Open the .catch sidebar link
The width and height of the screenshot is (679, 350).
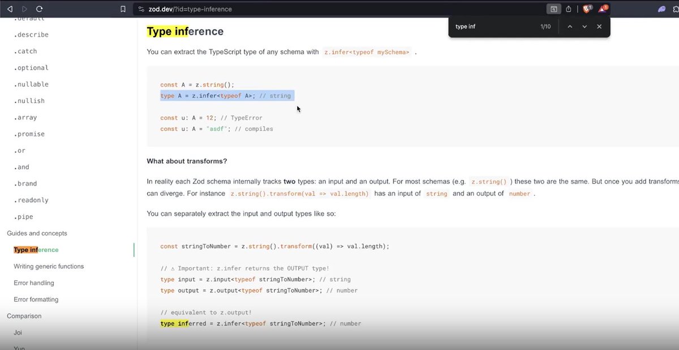pos(25,51)
